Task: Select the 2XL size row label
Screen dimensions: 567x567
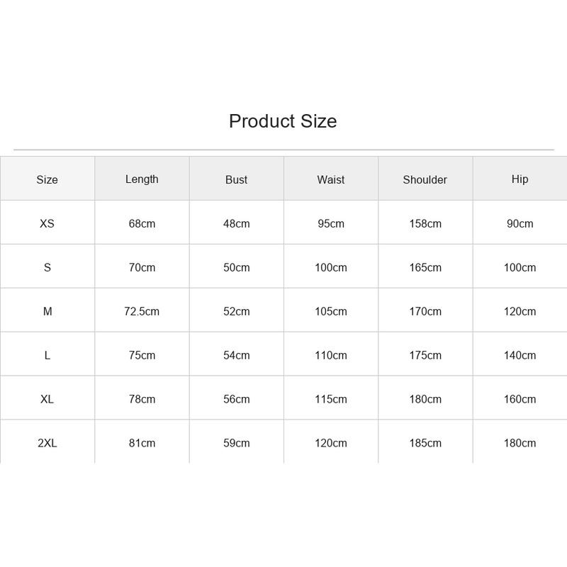Action: [47, 443]
